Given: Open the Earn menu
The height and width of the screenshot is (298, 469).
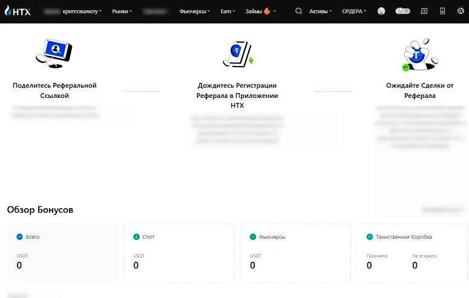Looking at the screenshot, I should pos(229,11).
